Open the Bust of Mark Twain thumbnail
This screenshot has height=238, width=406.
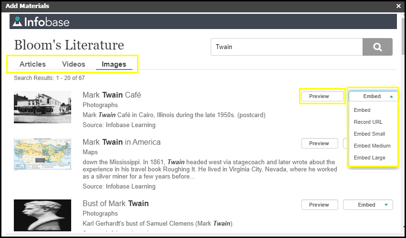tap(43, 215)
